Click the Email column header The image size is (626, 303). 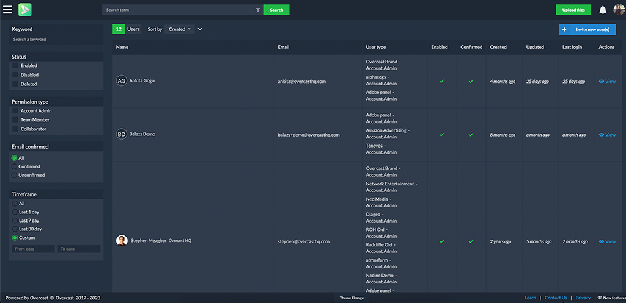(x=284, y=47)
